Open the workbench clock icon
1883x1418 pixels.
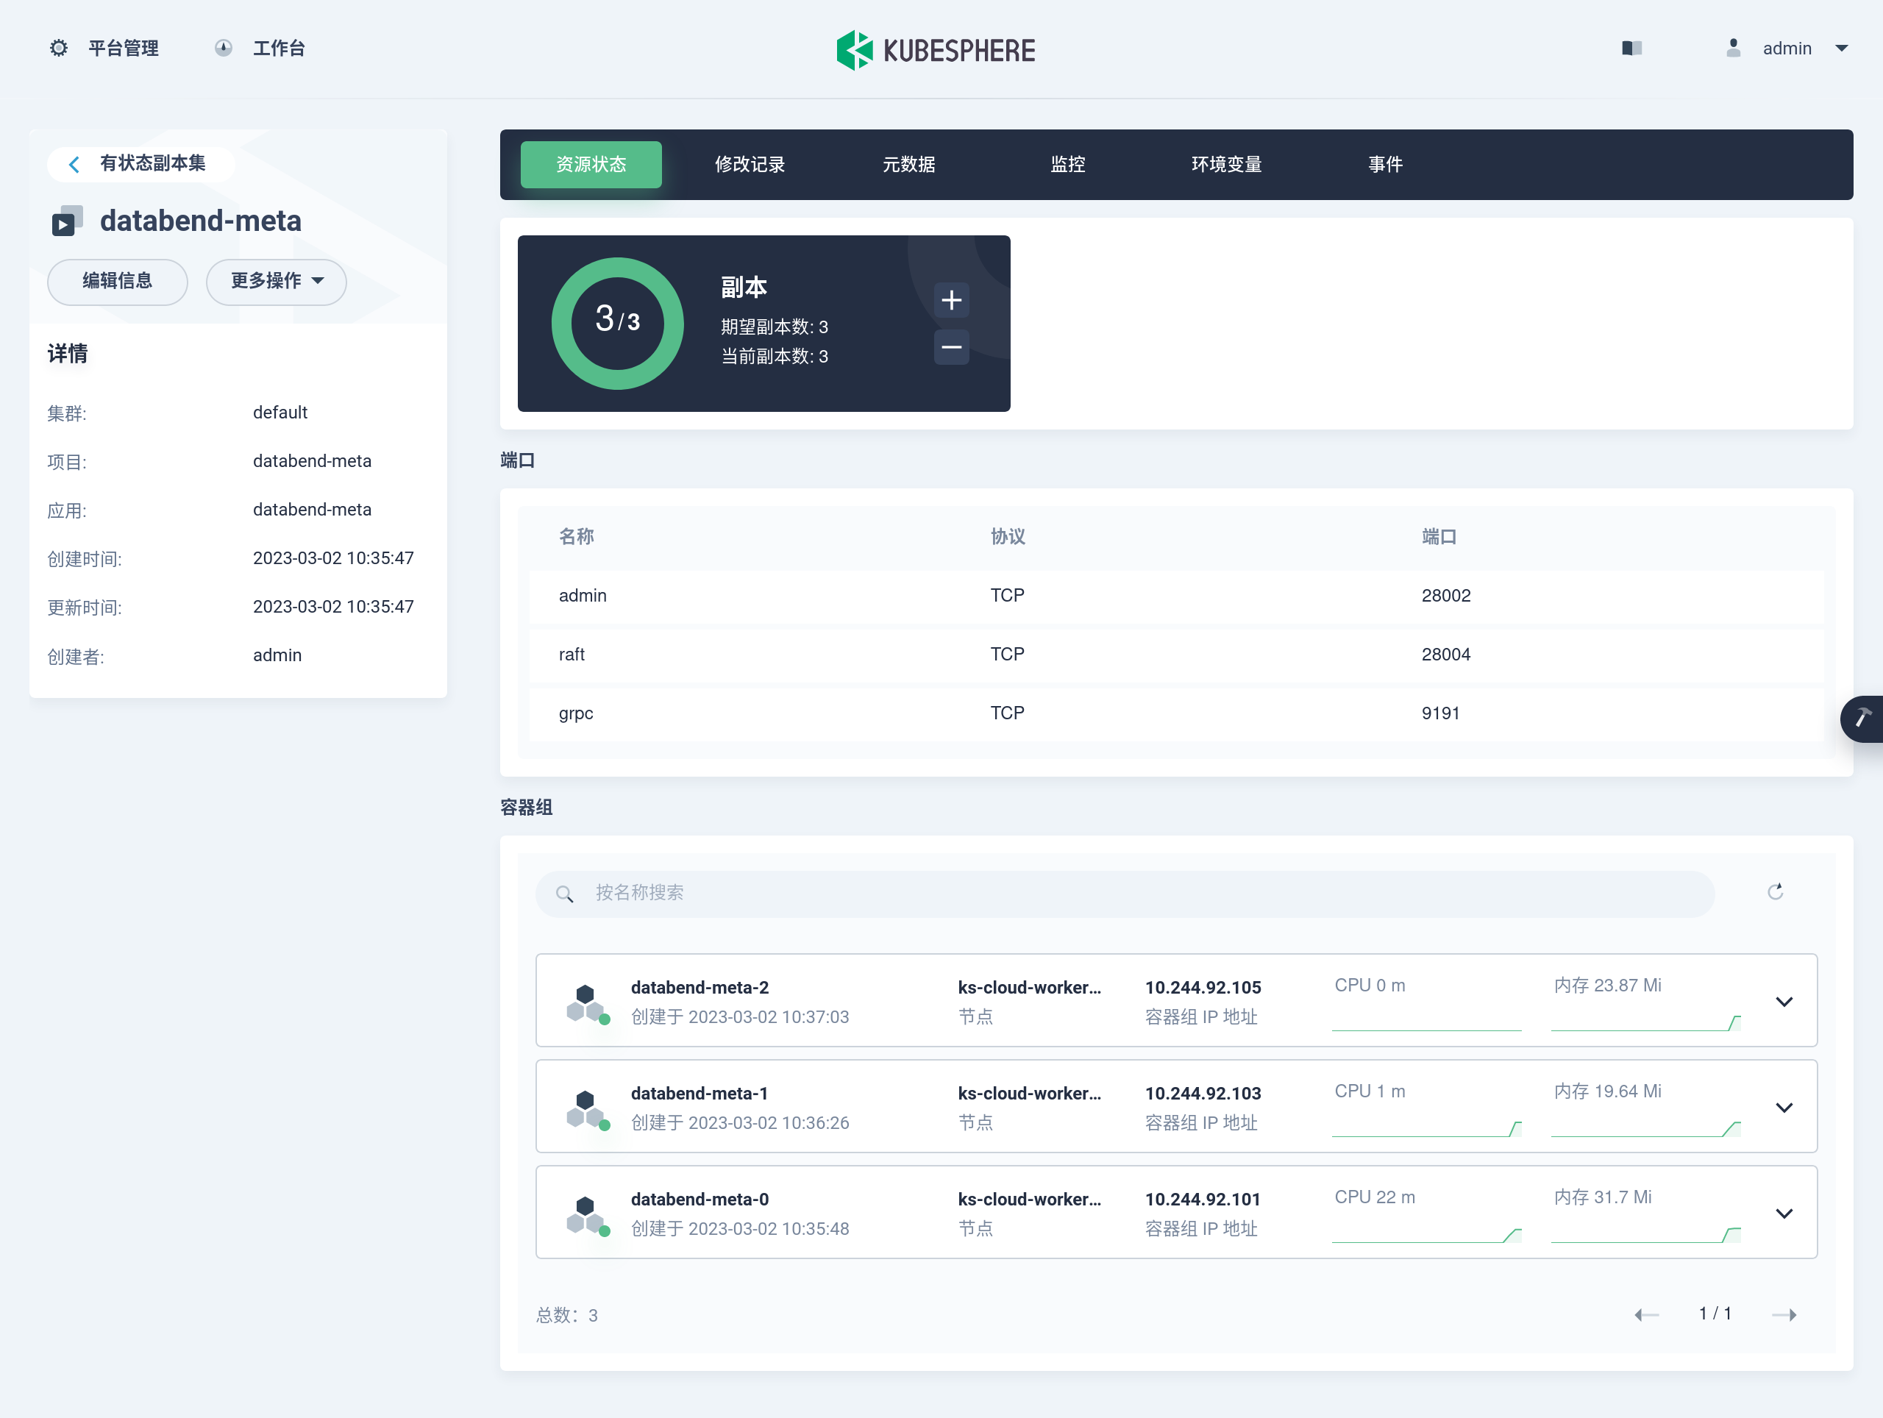point(223,49)
